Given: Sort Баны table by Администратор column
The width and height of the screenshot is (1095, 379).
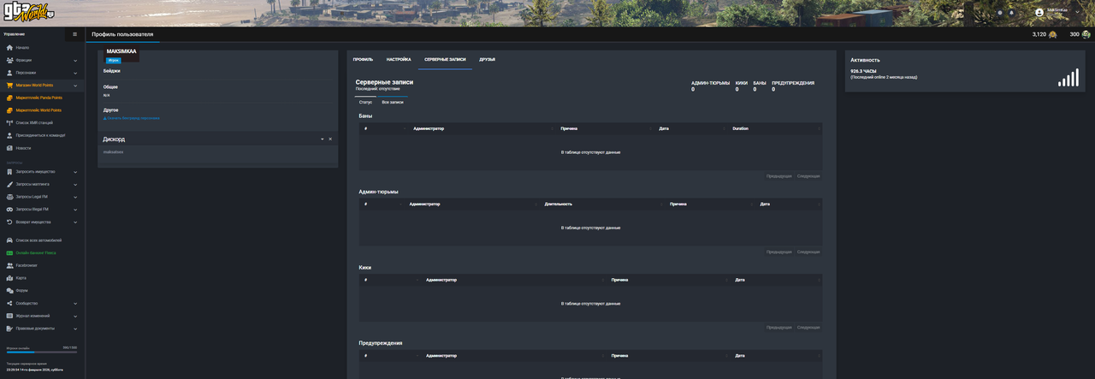Looking at the screenshot, I should click(482, 128).
